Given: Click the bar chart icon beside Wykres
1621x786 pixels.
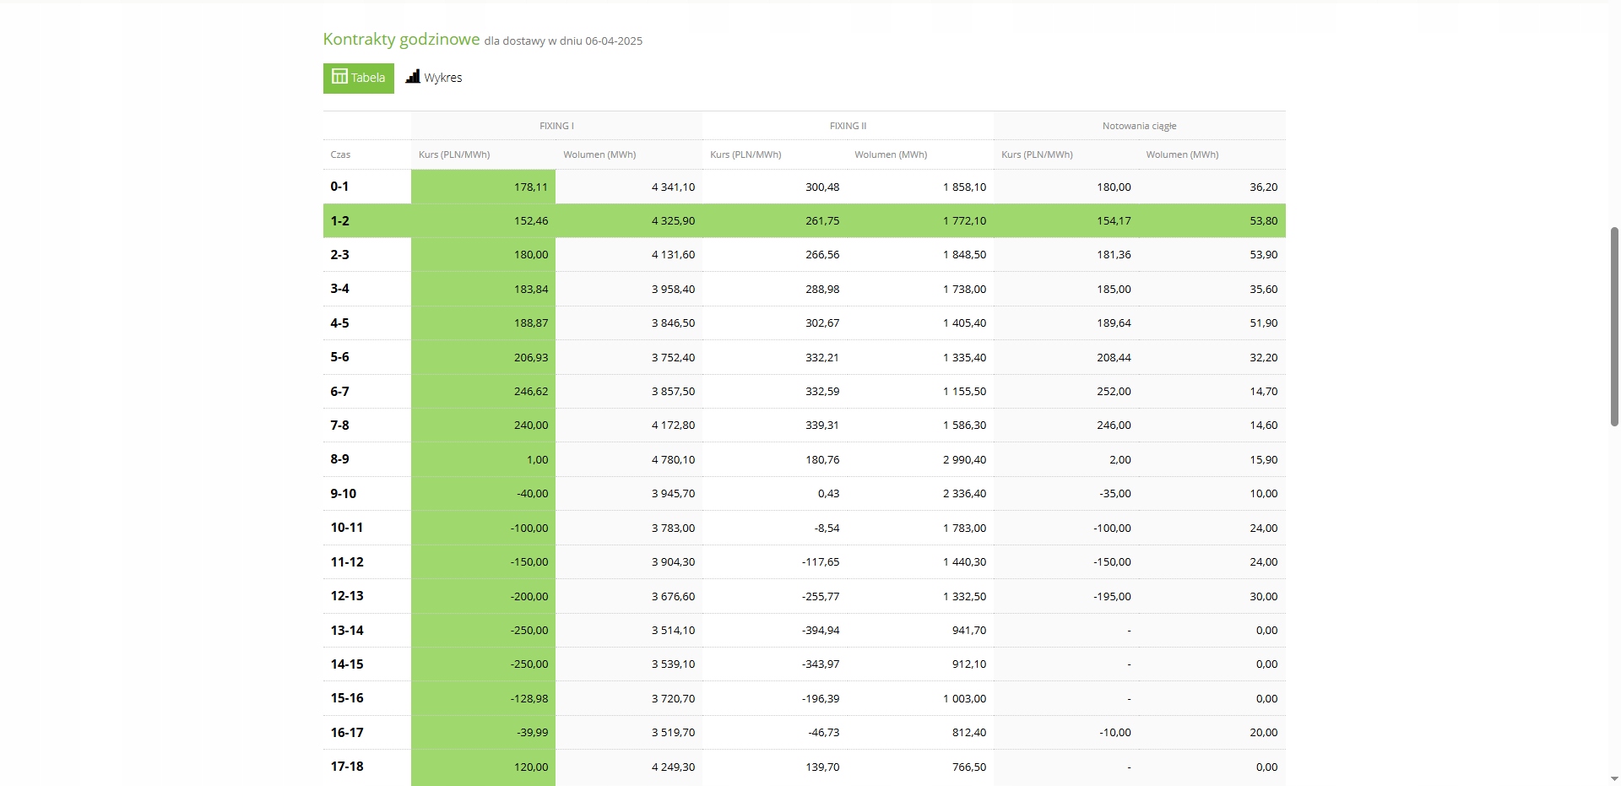Looking at the screenshot, I should tap(413, 77).
